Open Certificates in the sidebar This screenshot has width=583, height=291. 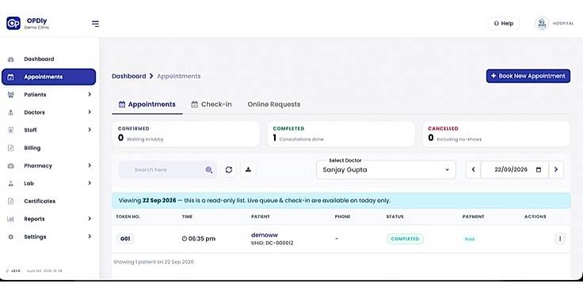click(x=40, y=201)
